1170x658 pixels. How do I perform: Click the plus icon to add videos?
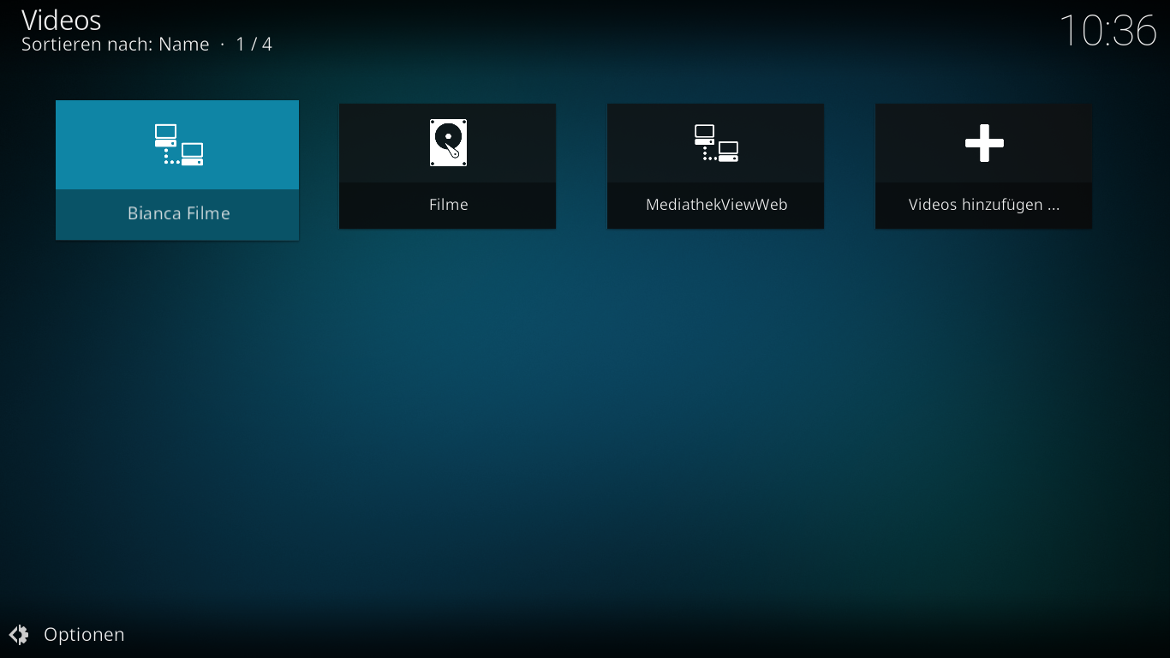984,143
